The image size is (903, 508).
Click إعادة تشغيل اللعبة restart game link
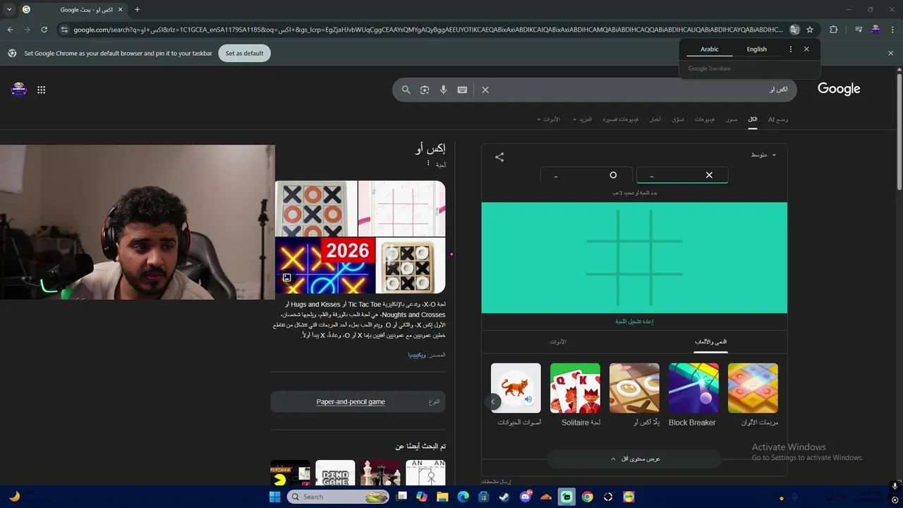(634, 322)
